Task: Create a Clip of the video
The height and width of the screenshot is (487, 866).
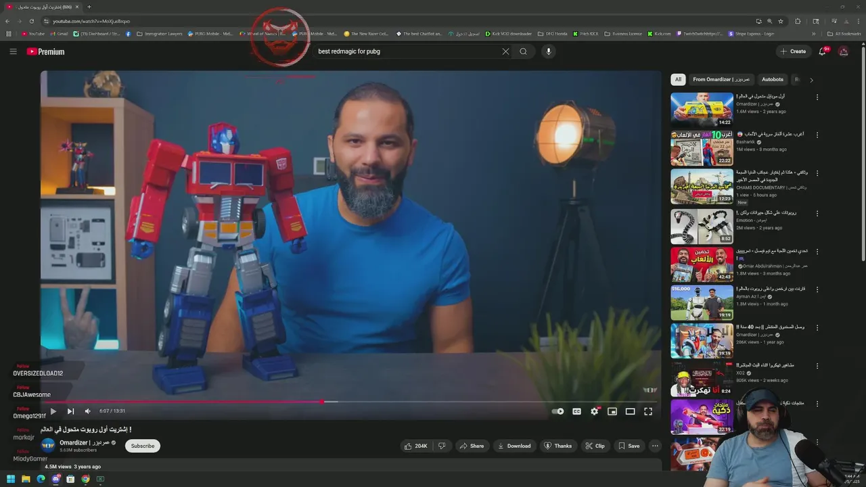Action: coord(595,446)
